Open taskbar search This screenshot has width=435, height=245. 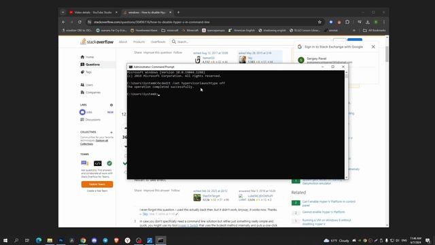16,240
